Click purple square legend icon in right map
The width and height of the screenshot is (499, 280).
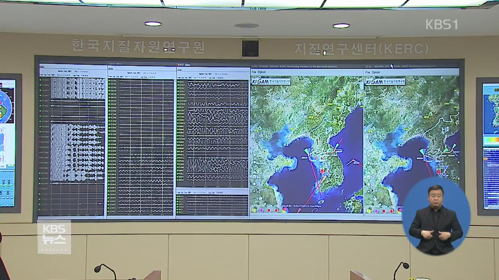[376, 211]
